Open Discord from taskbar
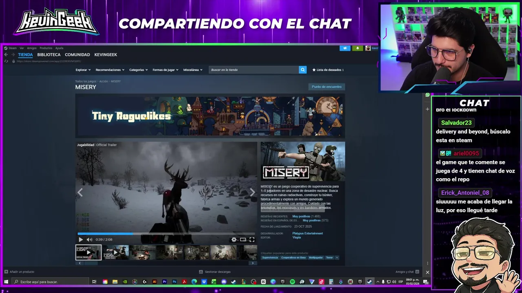 pyautogui.click(x=223, y=282)
